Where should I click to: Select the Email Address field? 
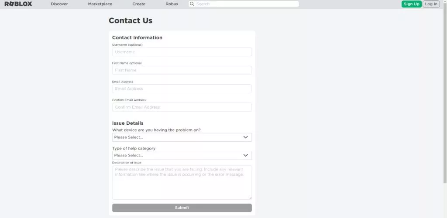(182, 89)
